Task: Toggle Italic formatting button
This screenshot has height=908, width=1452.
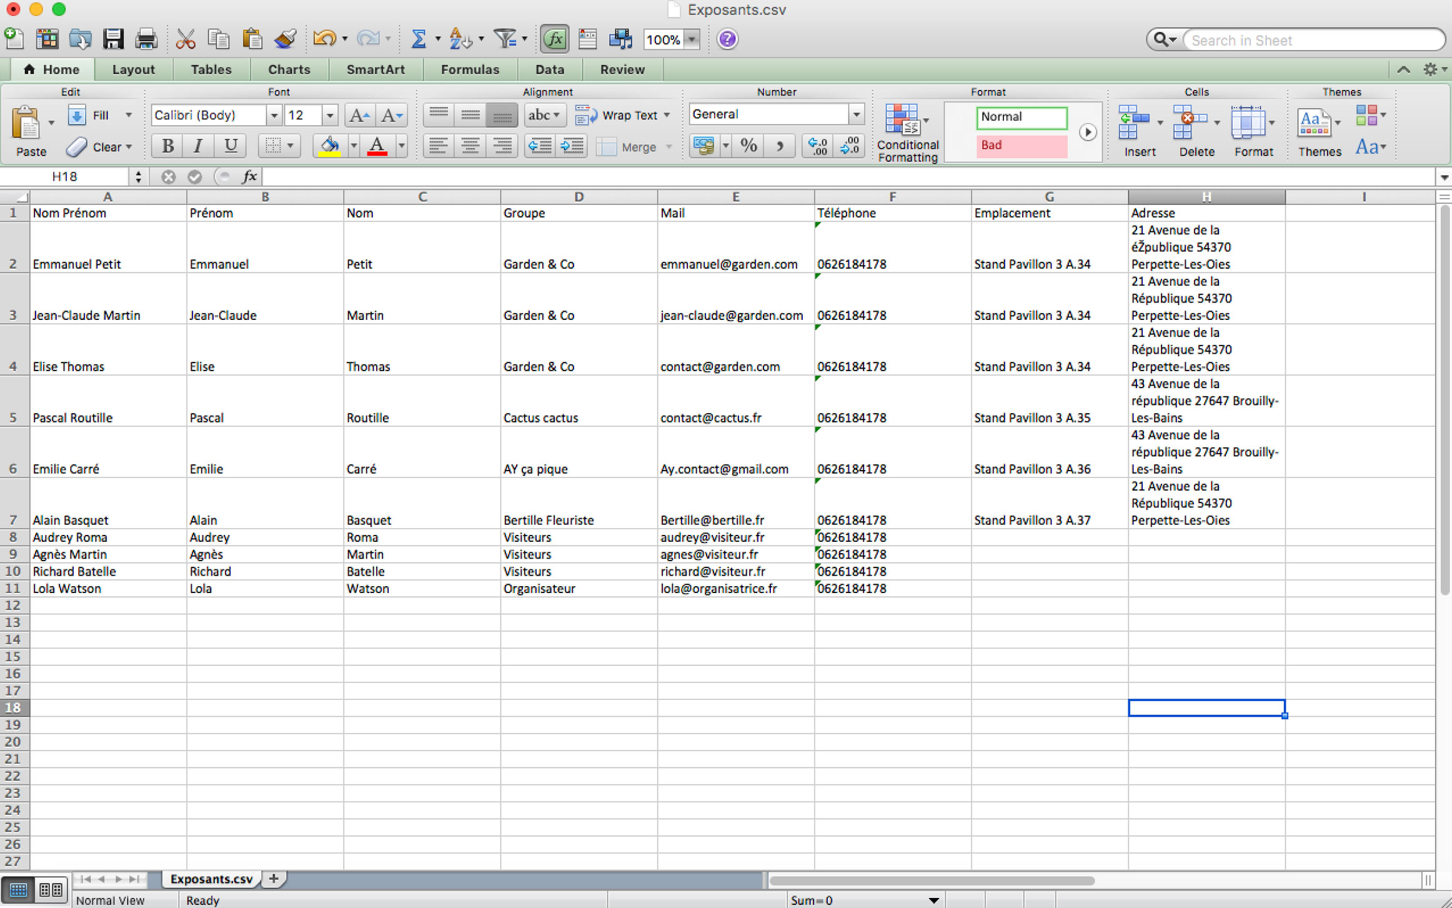Action: point(198,146)
